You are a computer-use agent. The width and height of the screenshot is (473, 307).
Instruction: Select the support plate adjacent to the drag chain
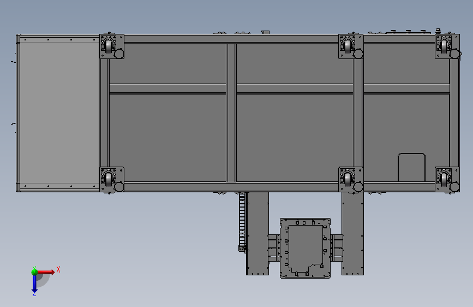coord(258,234)
